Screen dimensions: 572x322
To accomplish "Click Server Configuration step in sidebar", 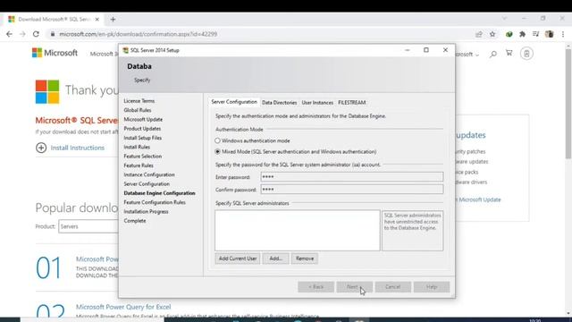I will click(x=147, y=183).
